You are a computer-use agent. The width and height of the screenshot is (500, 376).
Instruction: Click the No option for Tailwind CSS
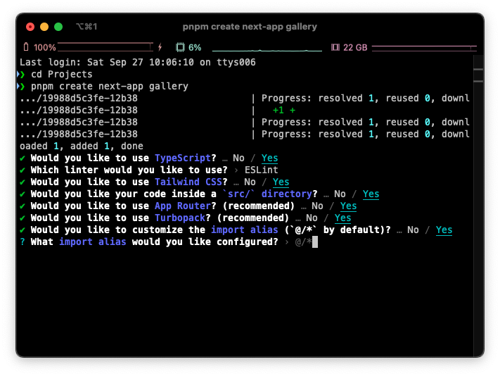click(250, 182)
